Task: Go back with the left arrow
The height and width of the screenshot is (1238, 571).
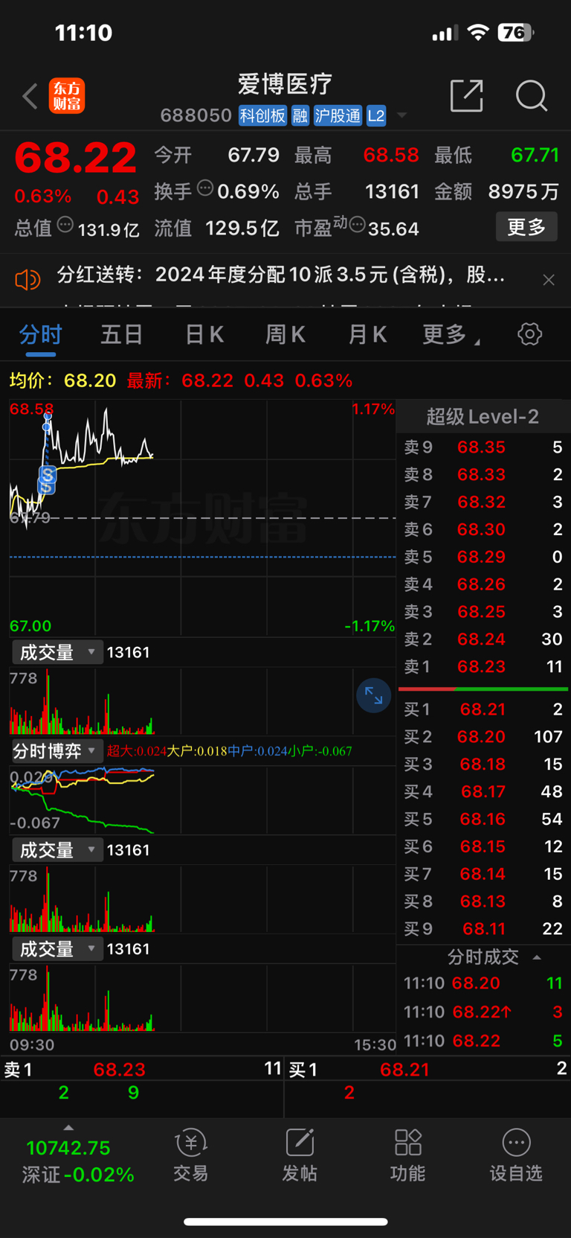Action: [x=30, y=97]
